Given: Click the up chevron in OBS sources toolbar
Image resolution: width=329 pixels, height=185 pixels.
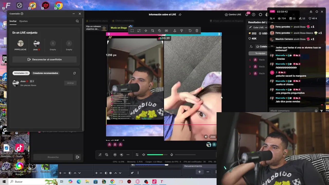Looking at the screenshot, I should [116, 173].
